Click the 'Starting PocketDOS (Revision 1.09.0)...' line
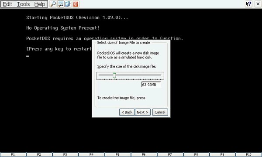This screenshot has width=262, height=157. (77, 17)
